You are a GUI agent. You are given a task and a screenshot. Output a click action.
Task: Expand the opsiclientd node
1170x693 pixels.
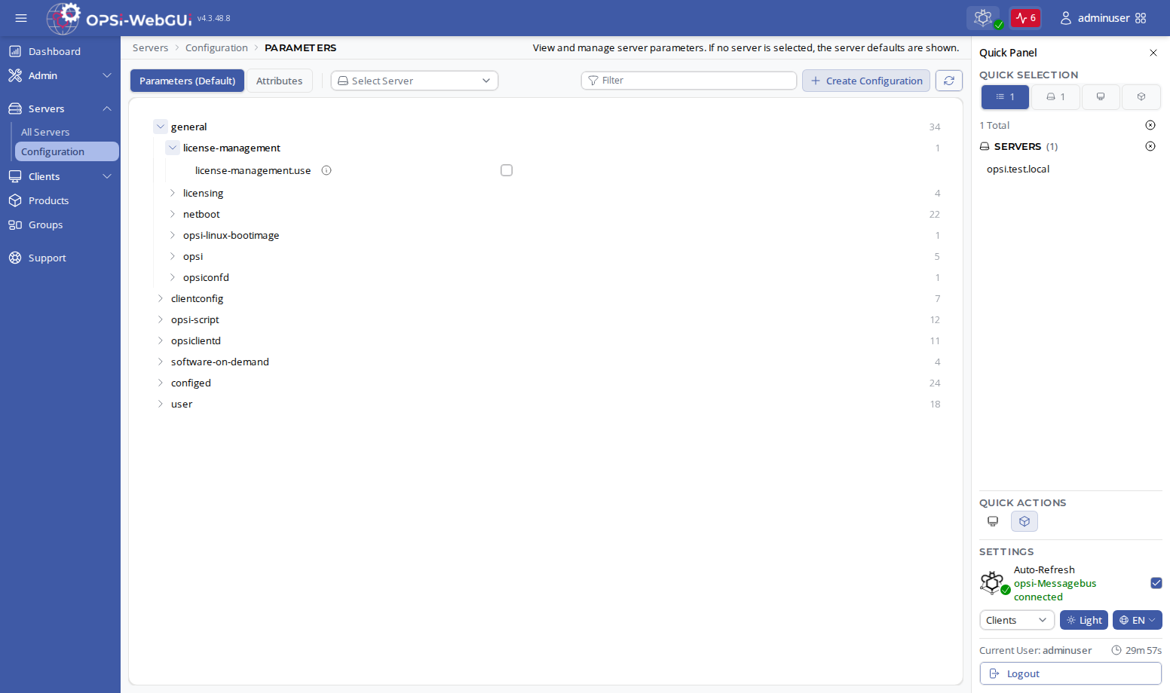click(161, 340)
